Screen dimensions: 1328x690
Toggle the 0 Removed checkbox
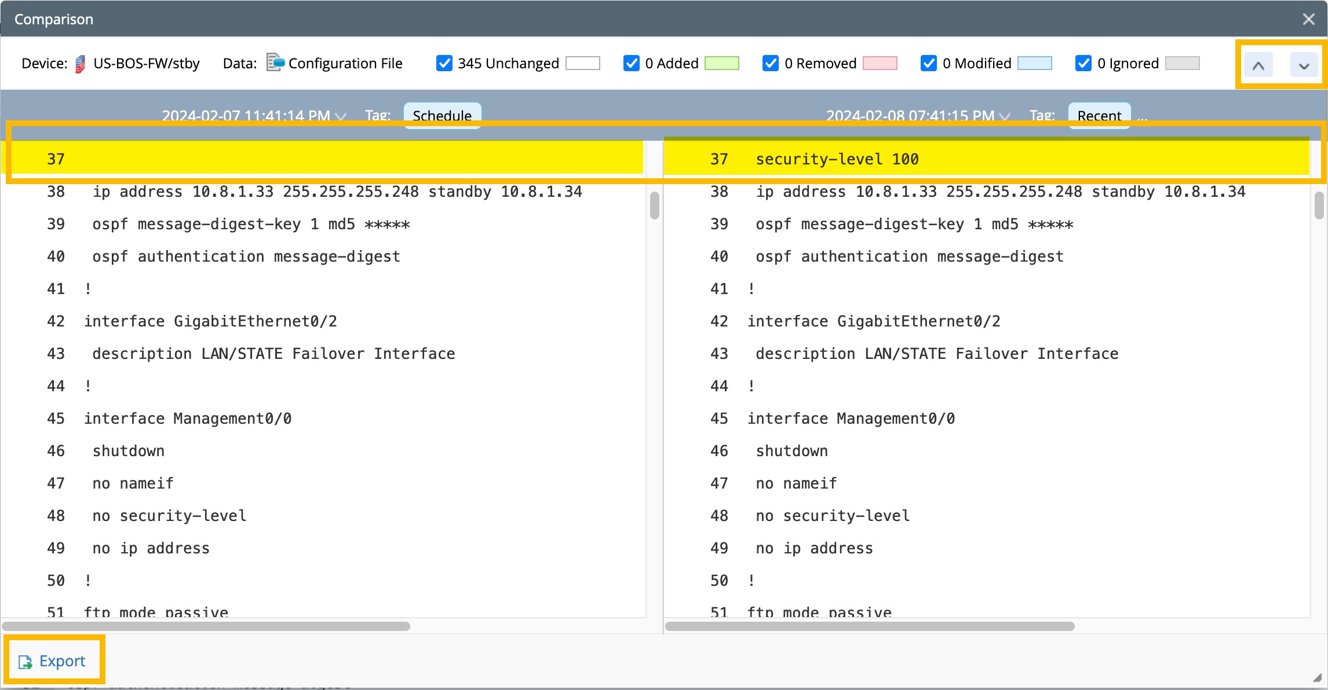click(x=771, y=63)
